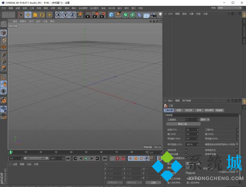Screen dimensions: 246x187
Task: Click the recent-tool plus icon
Action: coord(49,15)
